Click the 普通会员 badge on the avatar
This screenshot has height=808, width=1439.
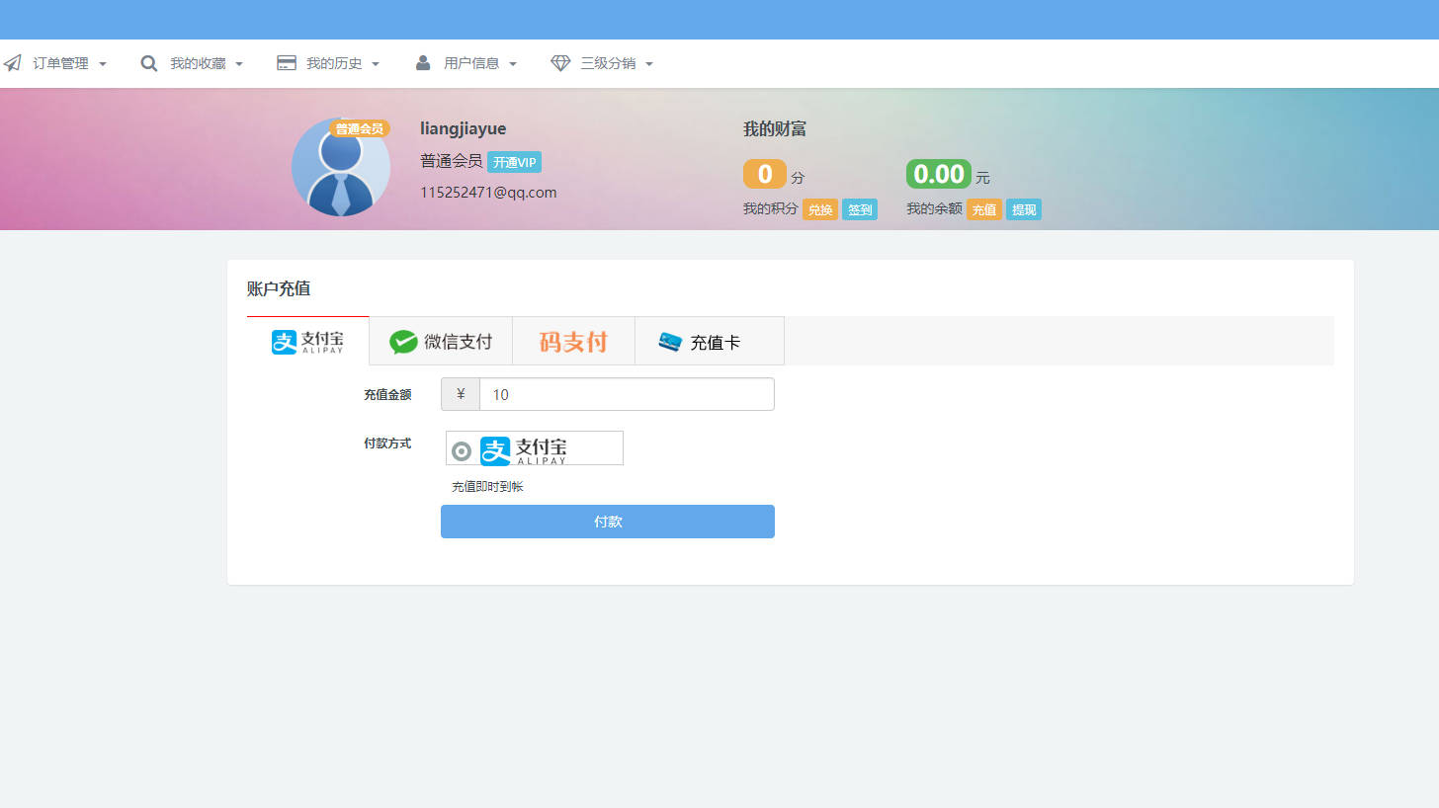[x=360, y=128]
